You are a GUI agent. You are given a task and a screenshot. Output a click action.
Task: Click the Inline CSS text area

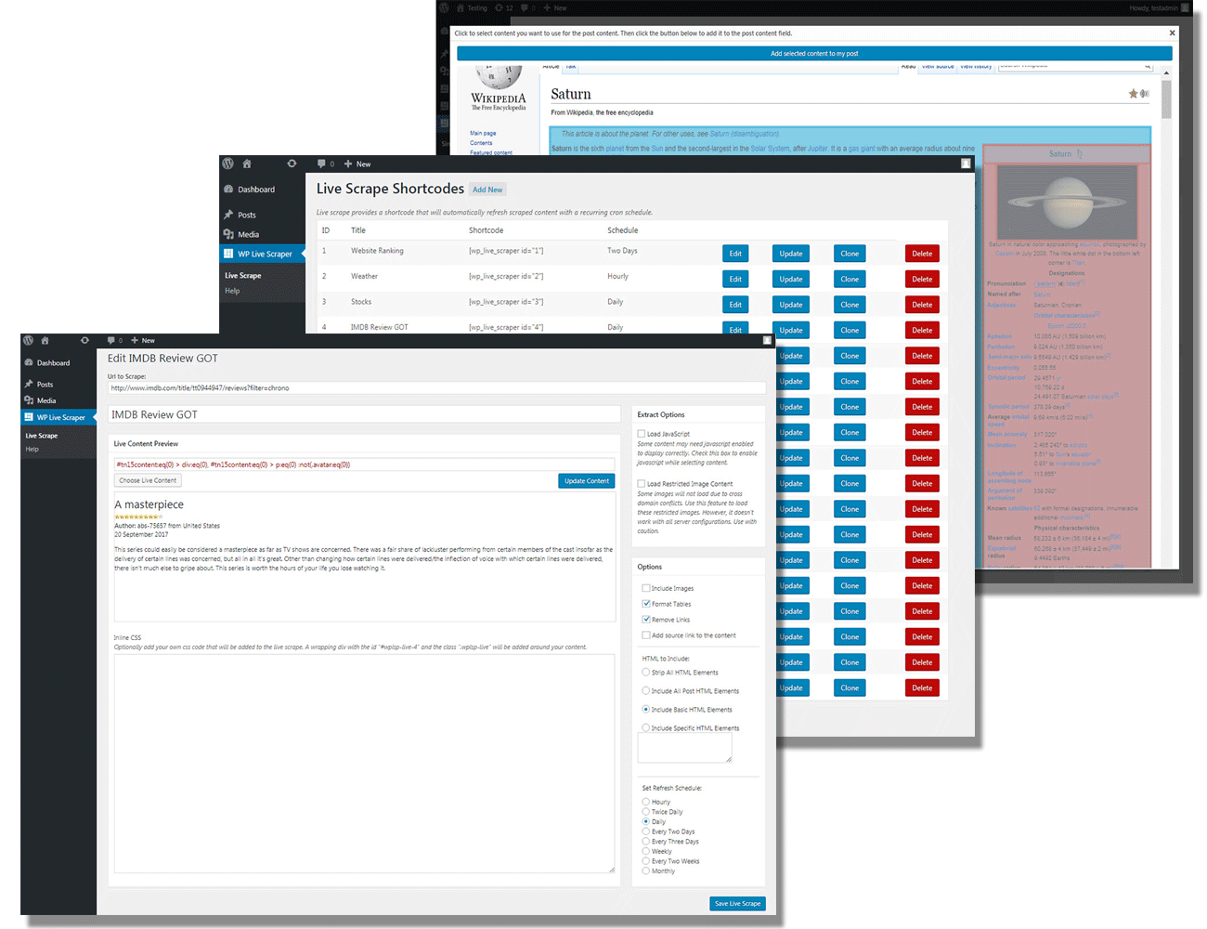tap(364, 764)
